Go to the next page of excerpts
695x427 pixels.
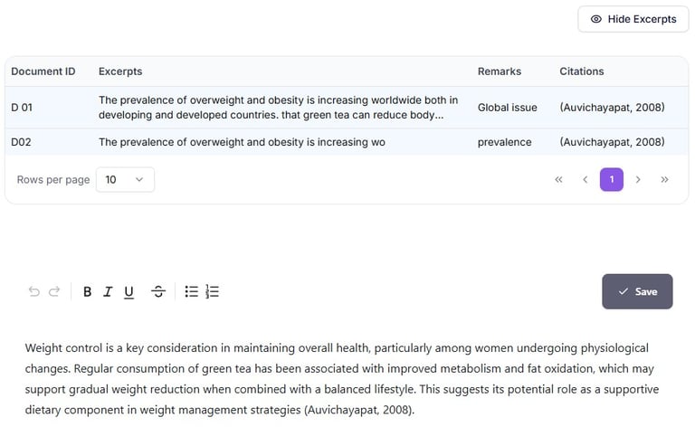(638, 179)
